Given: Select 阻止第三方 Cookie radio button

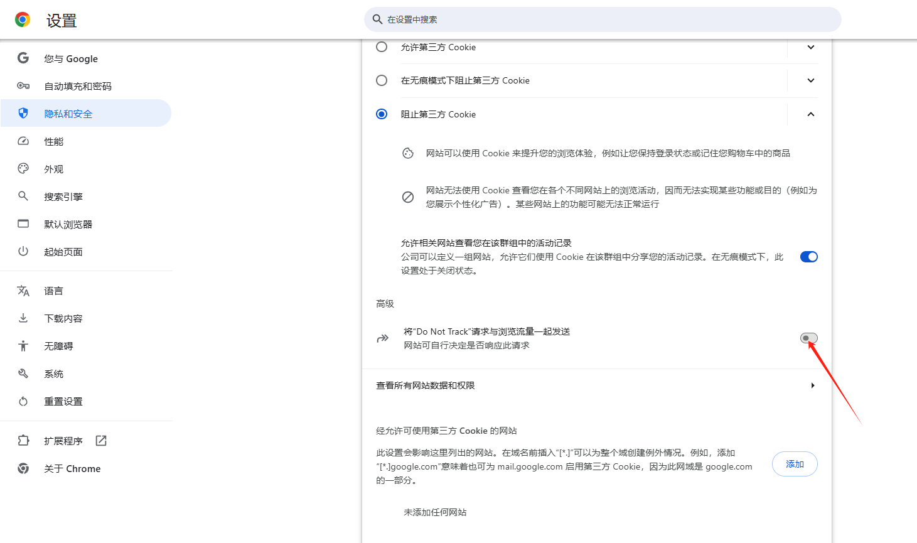Looking at the screenshot, I should [382, 114].
